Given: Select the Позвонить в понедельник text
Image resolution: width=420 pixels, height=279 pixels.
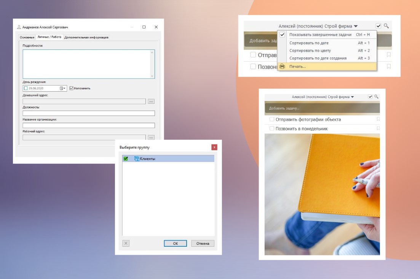Looking at the screenshot, I should (302, 128).
